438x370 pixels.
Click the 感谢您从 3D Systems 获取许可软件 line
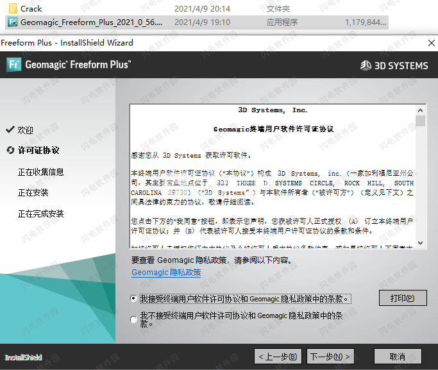tap(191, 155)
